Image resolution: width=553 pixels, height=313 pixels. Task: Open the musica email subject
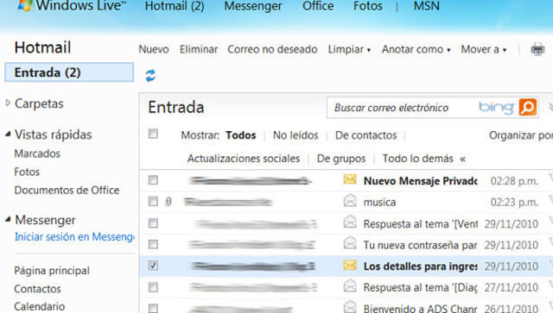379,203
